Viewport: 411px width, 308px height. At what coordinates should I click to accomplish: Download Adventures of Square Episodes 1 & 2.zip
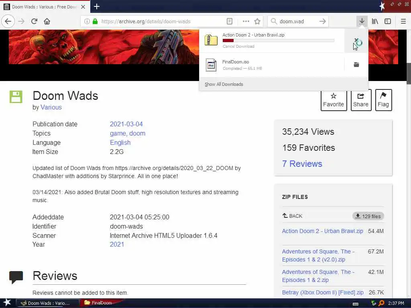[x=318, y=276]
